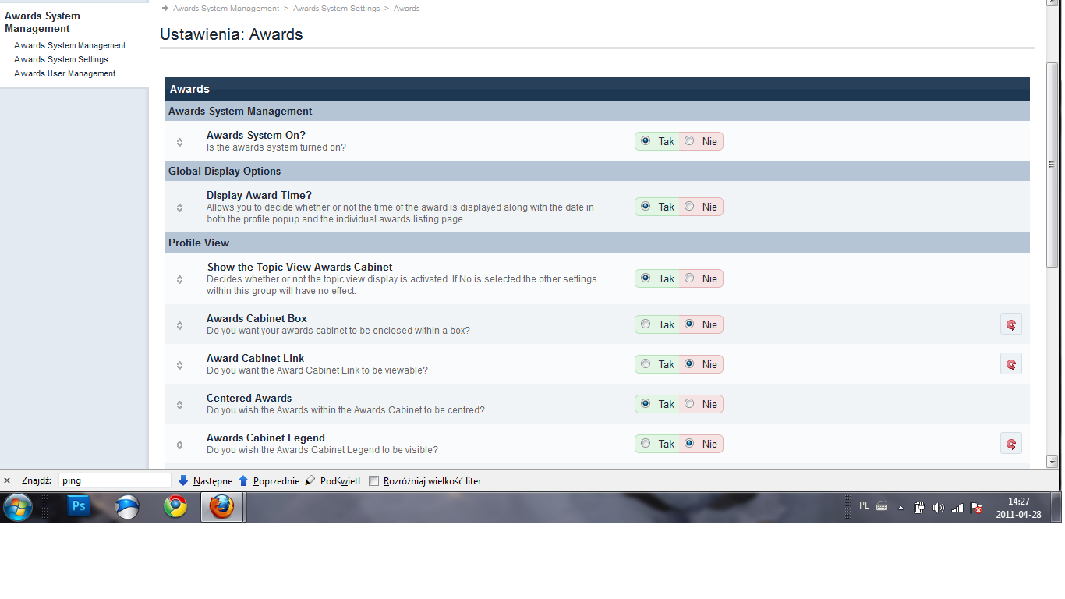The height and width of the screenshot is (599, 1065).
Task: Open Awards User Management in sidebar
Action: 65,73
